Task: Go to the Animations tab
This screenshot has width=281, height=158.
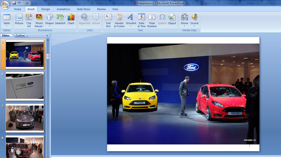Action: 63,9
